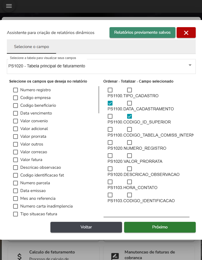The height and width of the screenshot is (260, 202).
Task: Check the Numero registro field
Action: (16, 90)
